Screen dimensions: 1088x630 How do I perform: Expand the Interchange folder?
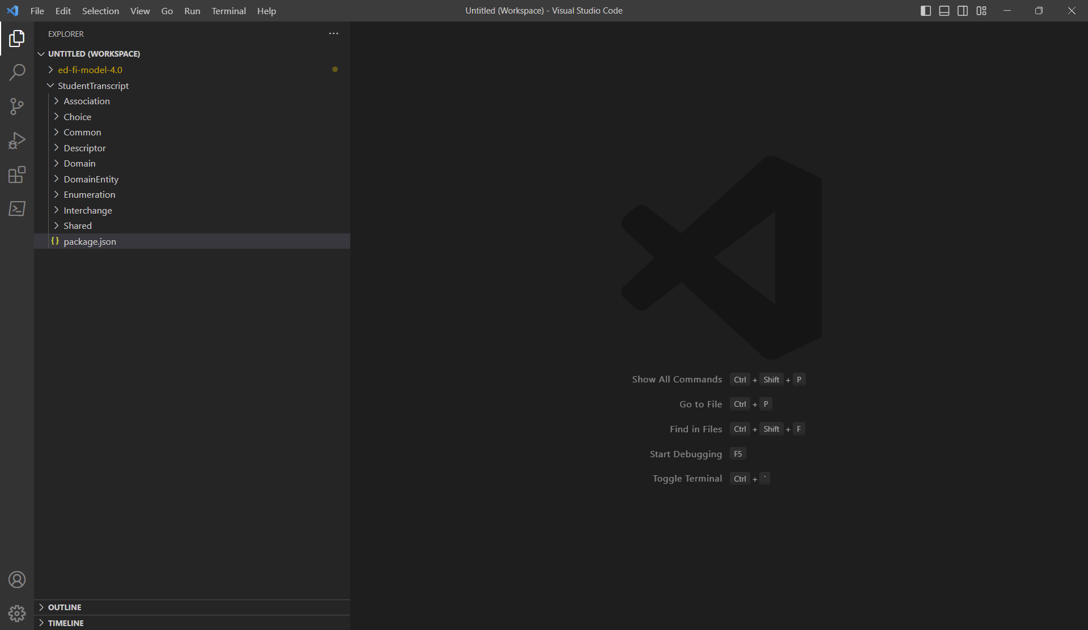pos(192,210)
